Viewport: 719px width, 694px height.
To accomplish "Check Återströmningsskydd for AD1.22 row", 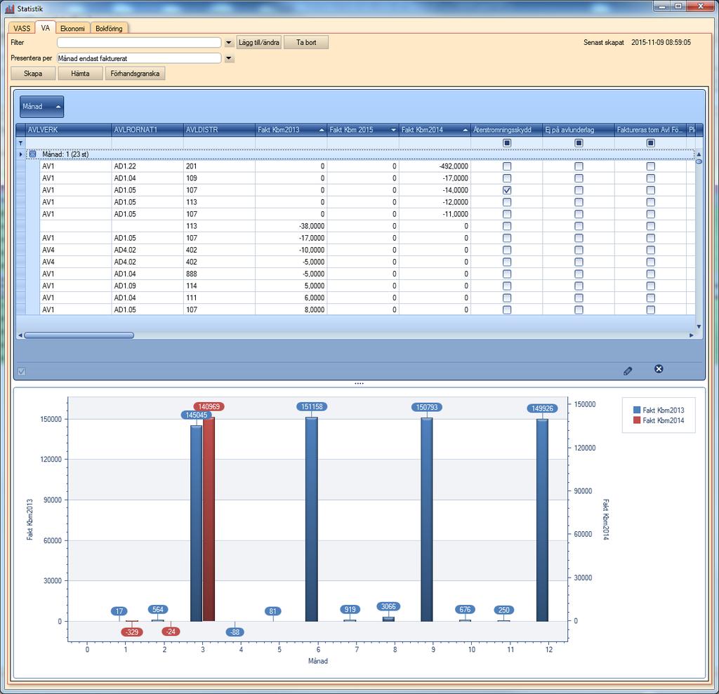I will [507, 166].
